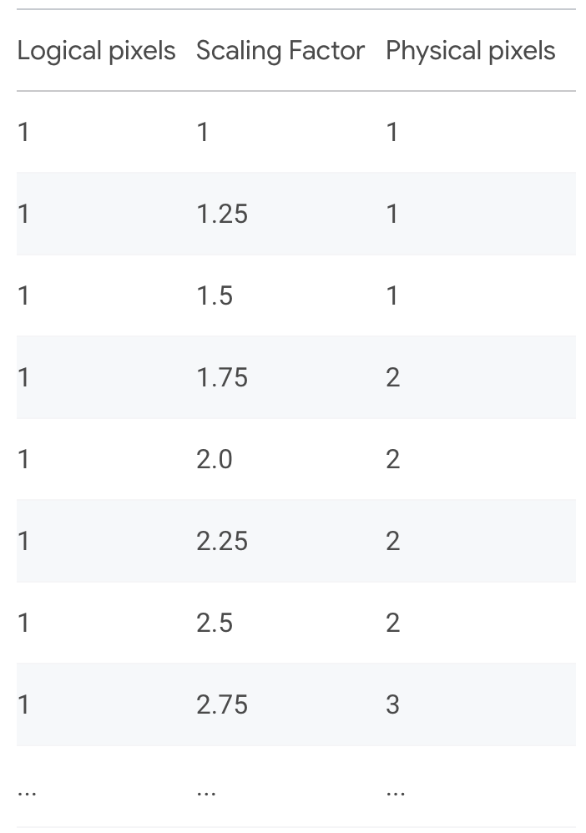Click physical pixels value in 2.0 row
The width and height of the screenshot is (586, 833).
[392, 460]
